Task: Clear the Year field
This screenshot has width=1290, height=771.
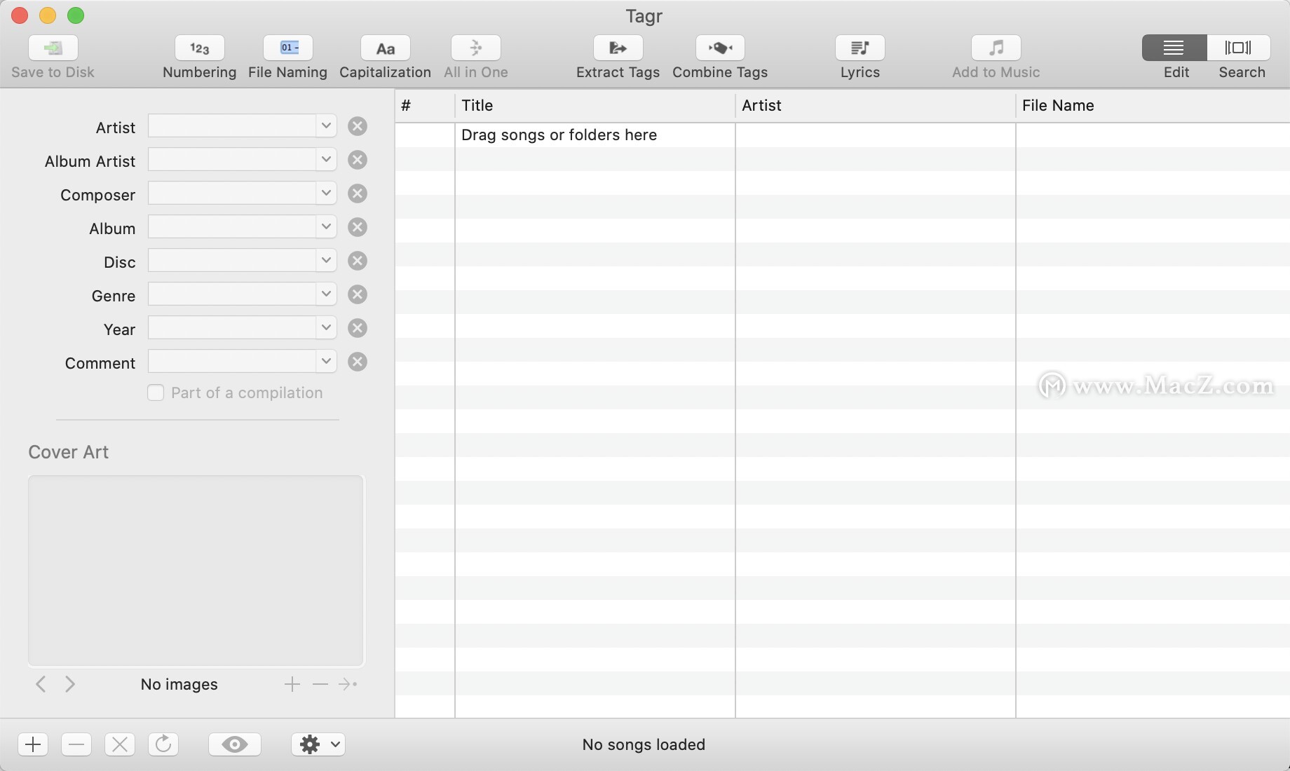Action: (x=358, y=328)
